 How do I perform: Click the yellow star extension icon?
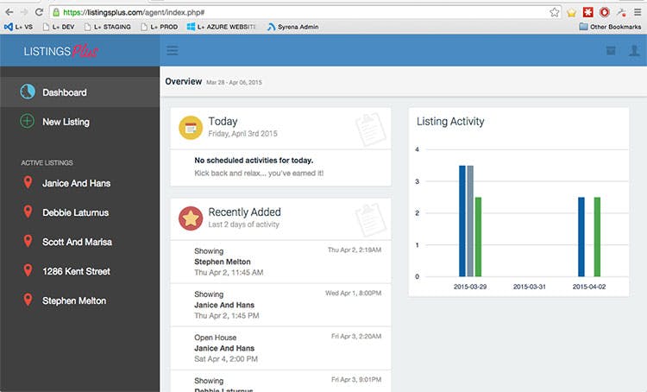coord(571,13)
